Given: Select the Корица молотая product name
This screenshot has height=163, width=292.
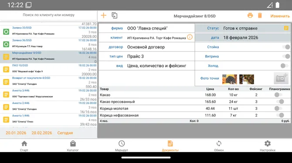Looking at the screenshot, I should [114, 108].
